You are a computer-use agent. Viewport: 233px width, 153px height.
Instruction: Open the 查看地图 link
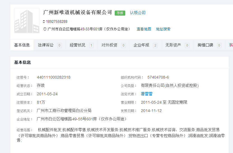click(x=144, y=29)
